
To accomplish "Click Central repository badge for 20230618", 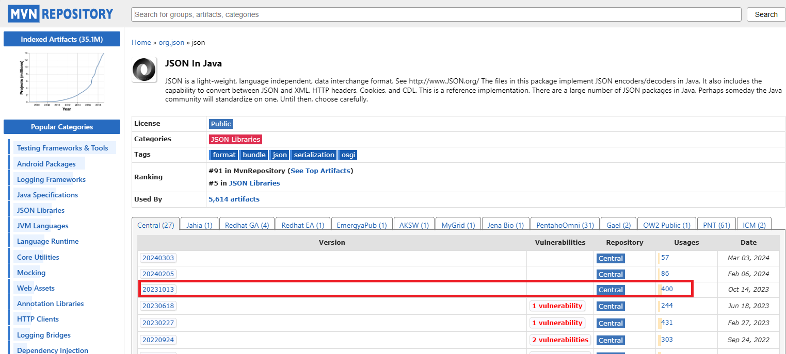I will tap(611, 306).
